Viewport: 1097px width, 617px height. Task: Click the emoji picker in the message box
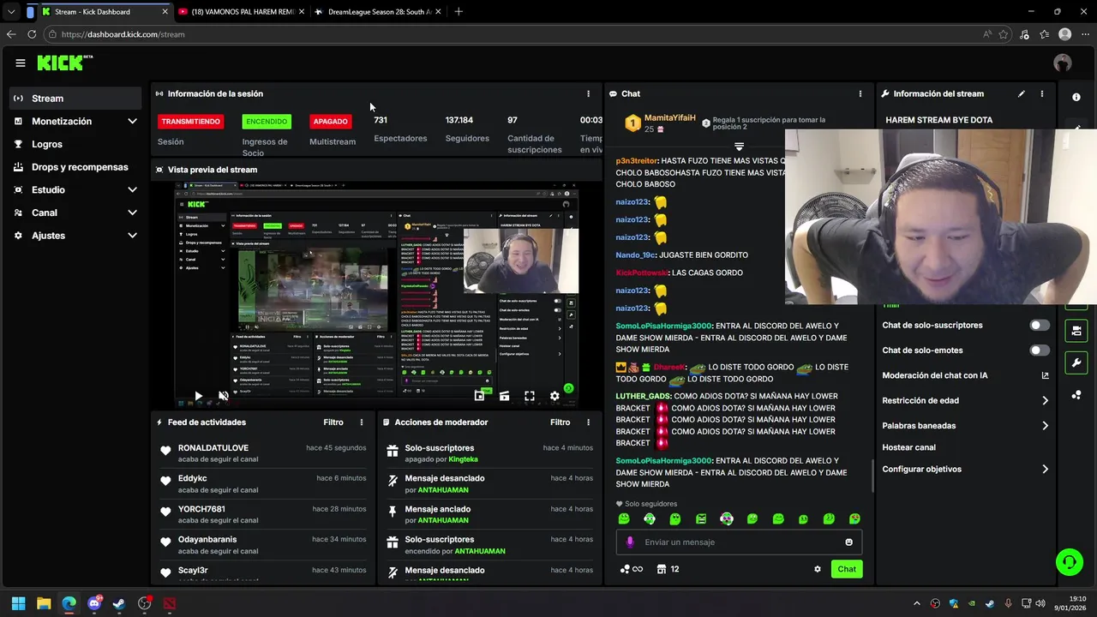pos(849,542)
